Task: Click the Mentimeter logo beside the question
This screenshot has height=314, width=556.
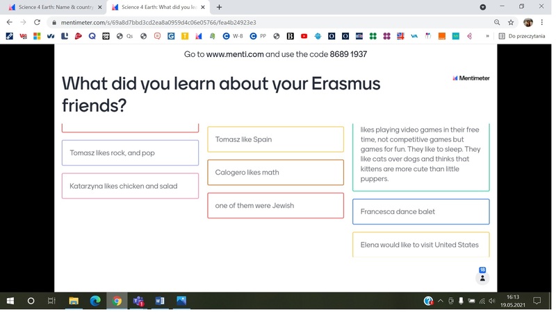Action: point(471,78)
